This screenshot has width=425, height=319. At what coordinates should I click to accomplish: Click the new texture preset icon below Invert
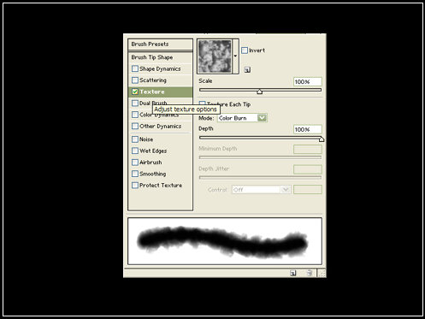(x=247, y=69)
